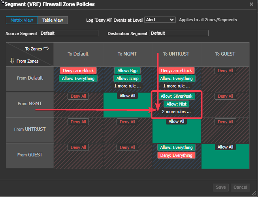Open Deny: arm-block rule in Default to Default
258x197 pixels.
pyautogui.click(x=78, y=71)
